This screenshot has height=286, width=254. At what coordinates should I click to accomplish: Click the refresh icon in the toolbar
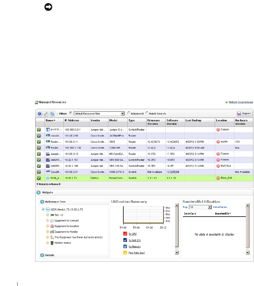coord(52,113)
